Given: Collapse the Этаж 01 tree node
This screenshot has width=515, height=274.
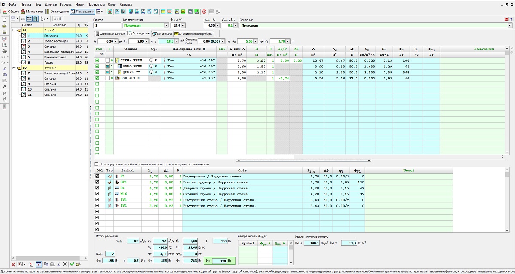Looking at the screenshot, I should (14, 30).
